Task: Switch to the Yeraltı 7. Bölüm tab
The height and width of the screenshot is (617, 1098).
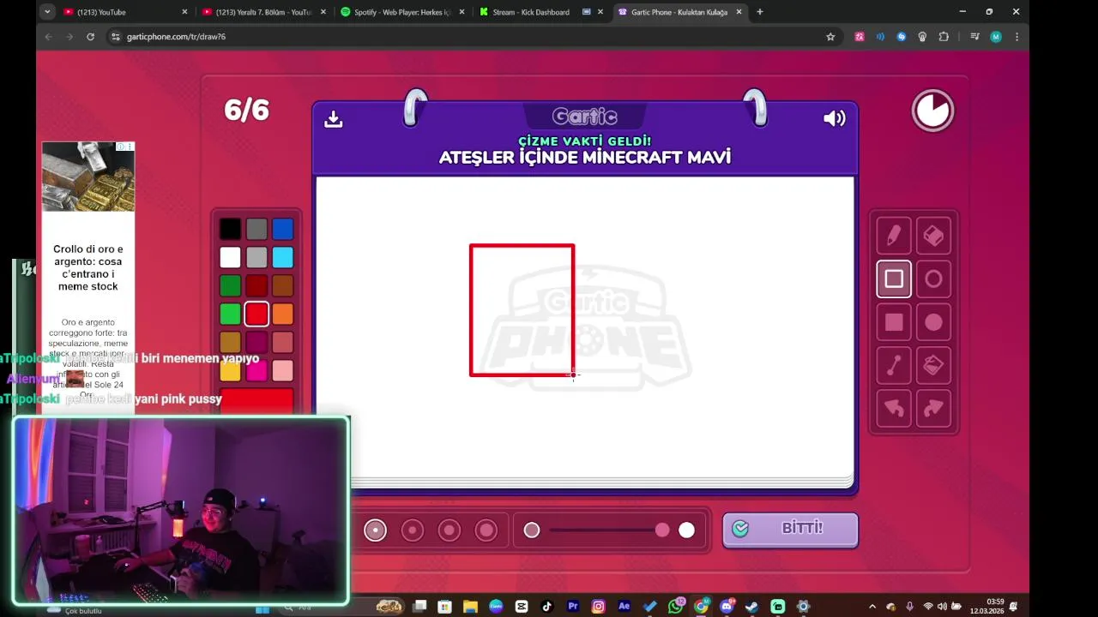Action: coord(263,12)
